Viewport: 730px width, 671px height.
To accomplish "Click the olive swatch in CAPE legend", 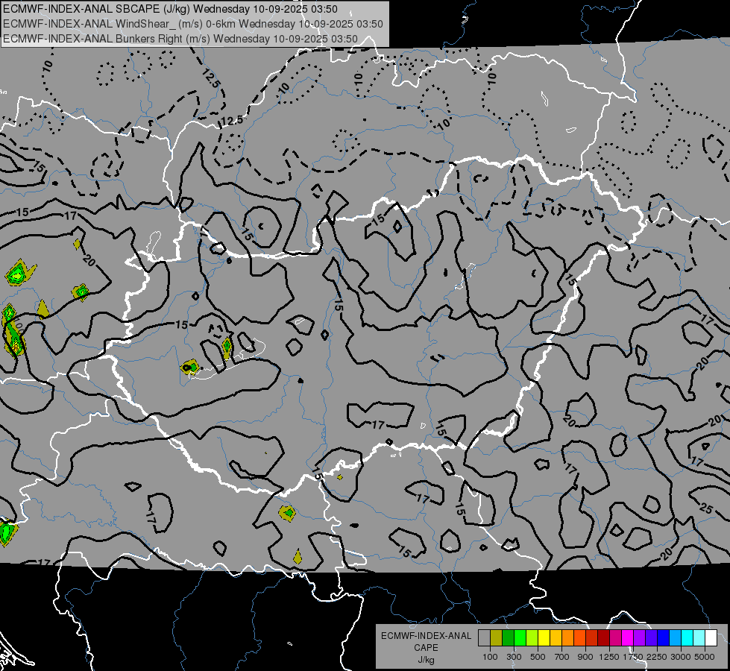I will pyautogui.click(x=497, y=637).
